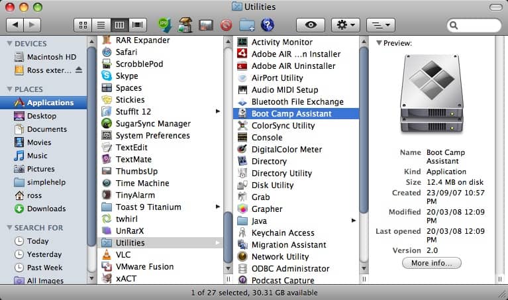Click the More info button
The image size is (508, 300).
(431, 263)
